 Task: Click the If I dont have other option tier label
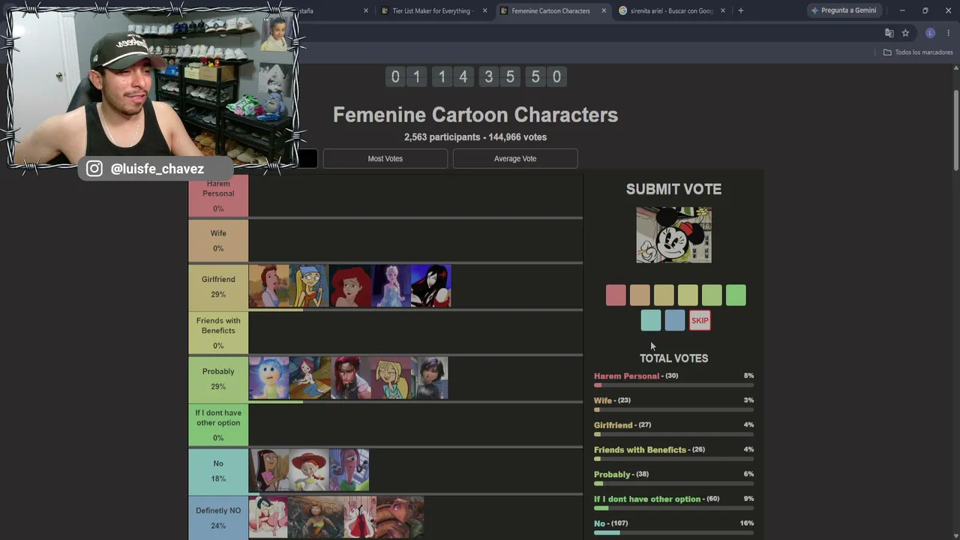coord(218,424)
